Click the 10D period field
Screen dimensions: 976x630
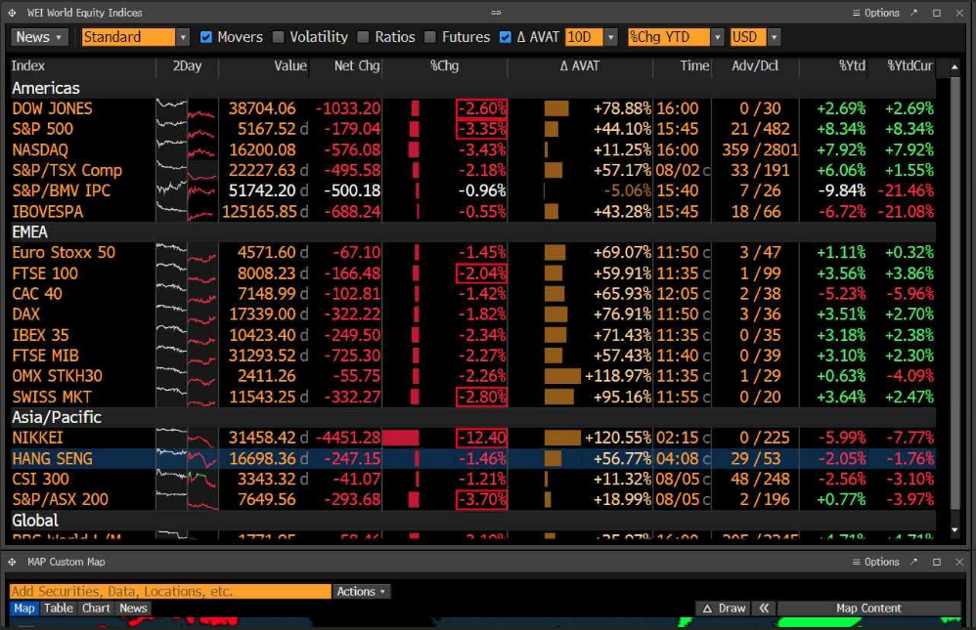(584, 37)
